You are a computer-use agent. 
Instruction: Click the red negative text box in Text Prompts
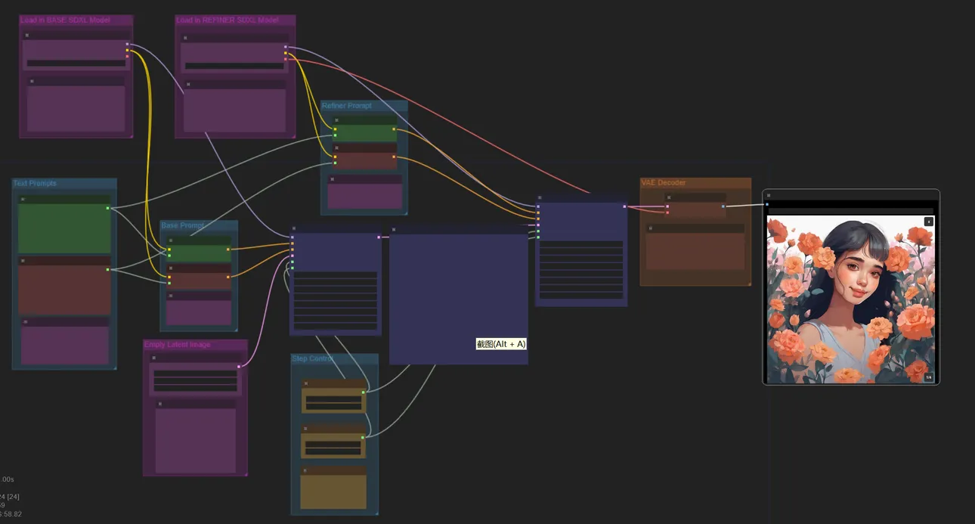click(x=64, y=290)
